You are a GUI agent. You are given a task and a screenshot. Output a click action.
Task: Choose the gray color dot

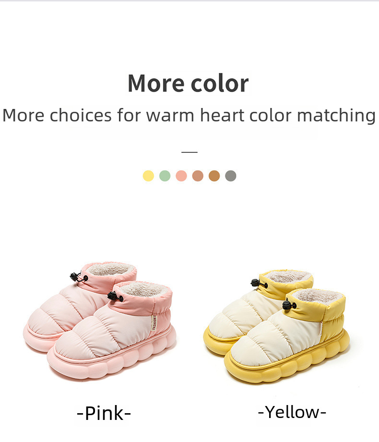231,176
